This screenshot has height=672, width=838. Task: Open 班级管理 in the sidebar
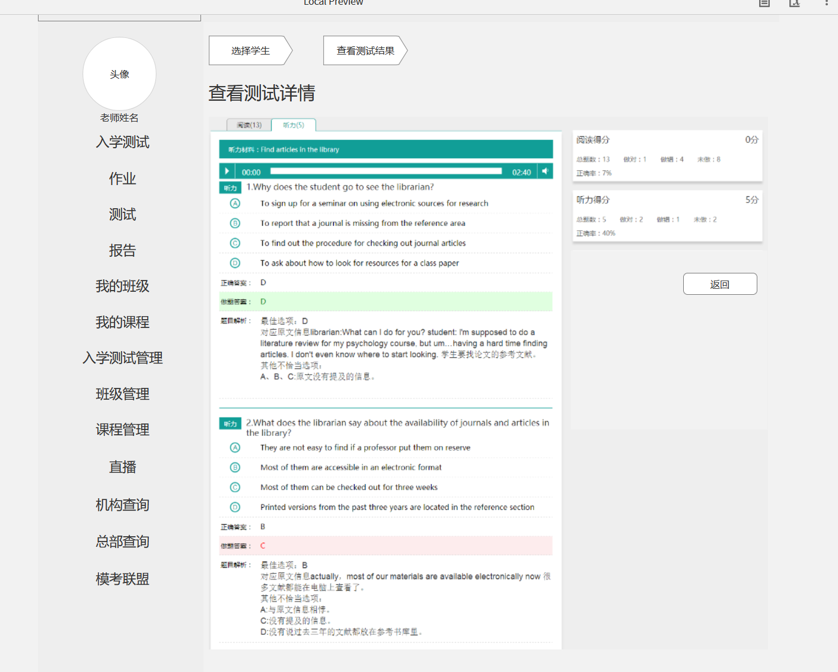(x=123, y=394)
